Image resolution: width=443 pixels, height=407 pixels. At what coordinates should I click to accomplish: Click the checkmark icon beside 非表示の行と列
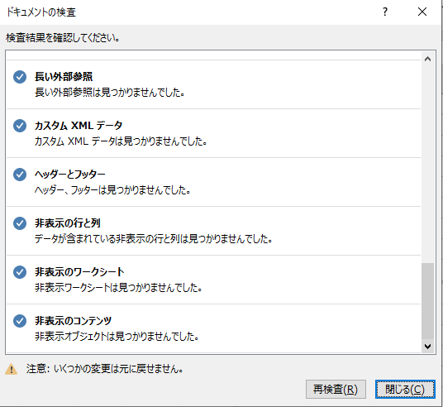click(20, 223)
